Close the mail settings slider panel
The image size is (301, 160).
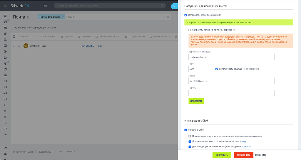[x=175, y=6]
